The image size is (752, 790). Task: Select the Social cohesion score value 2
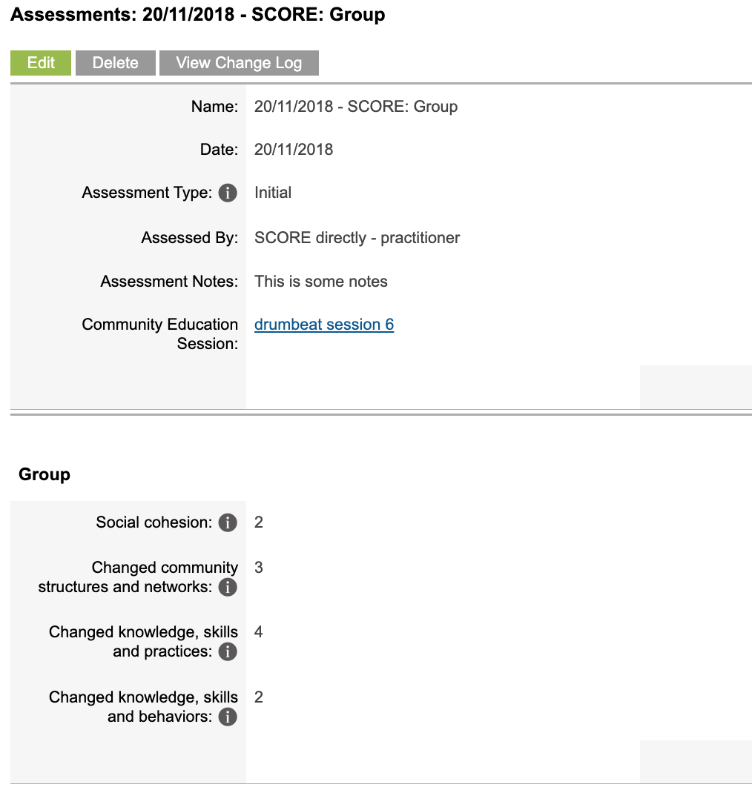coord(259,522)
